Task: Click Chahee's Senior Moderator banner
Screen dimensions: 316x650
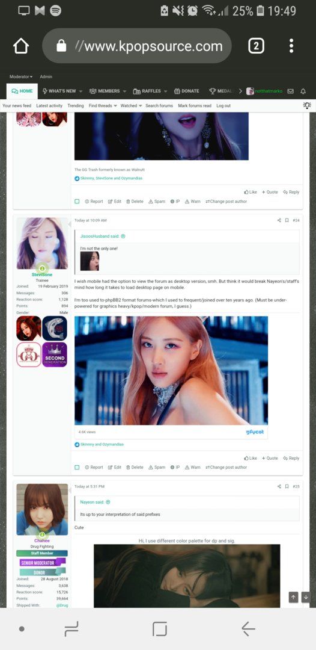Action: (x=43, y=563)
